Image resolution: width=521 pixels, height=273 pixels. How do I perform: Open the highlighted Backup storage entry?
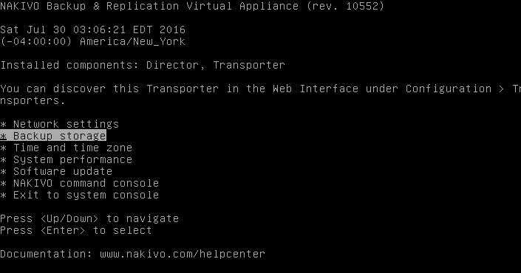[53, 136]
